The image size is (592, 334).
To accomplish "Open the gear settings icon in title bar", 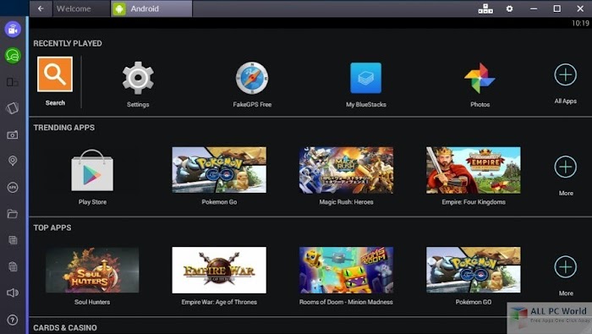I will tap(509, 8).
